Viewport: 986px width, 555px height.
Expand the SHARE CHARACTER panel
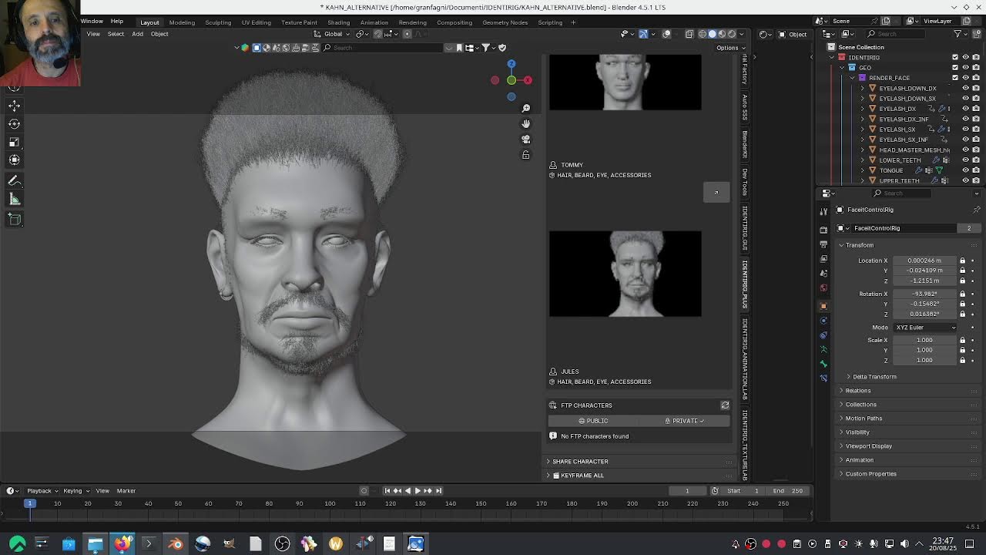580,462
